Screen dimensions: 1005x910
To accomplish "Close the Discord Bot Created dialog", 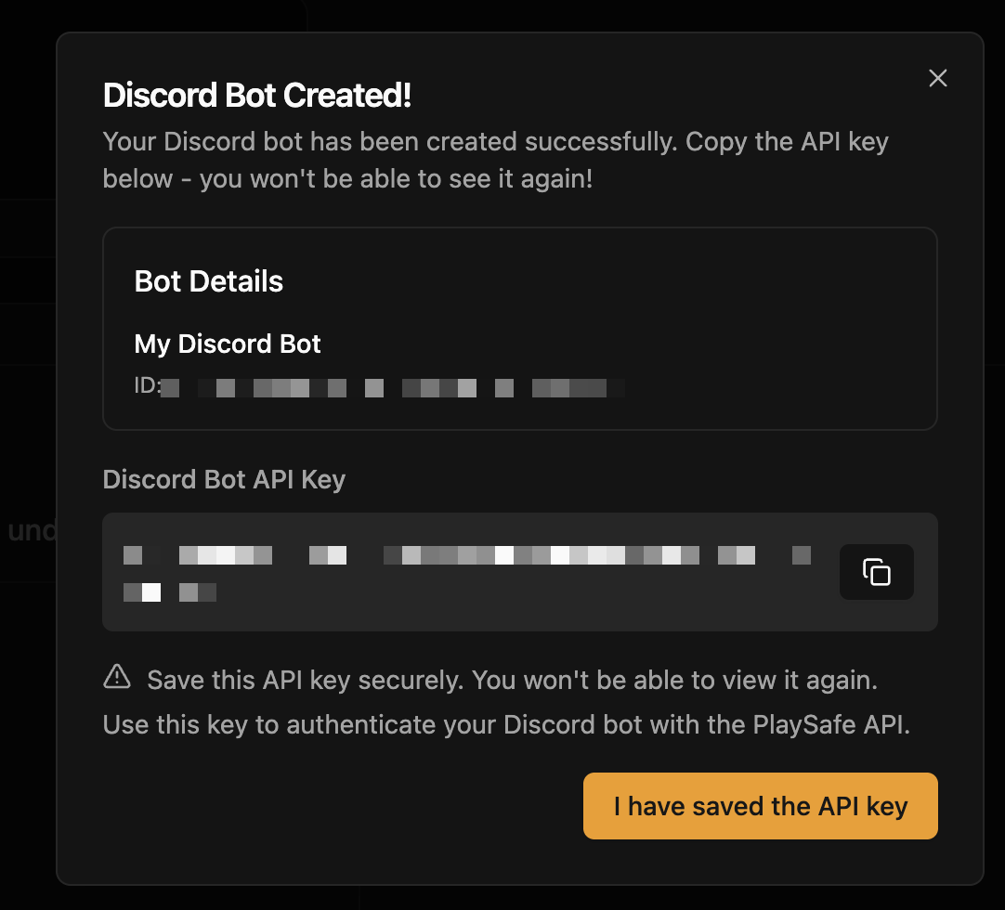I will pos(937,78).
